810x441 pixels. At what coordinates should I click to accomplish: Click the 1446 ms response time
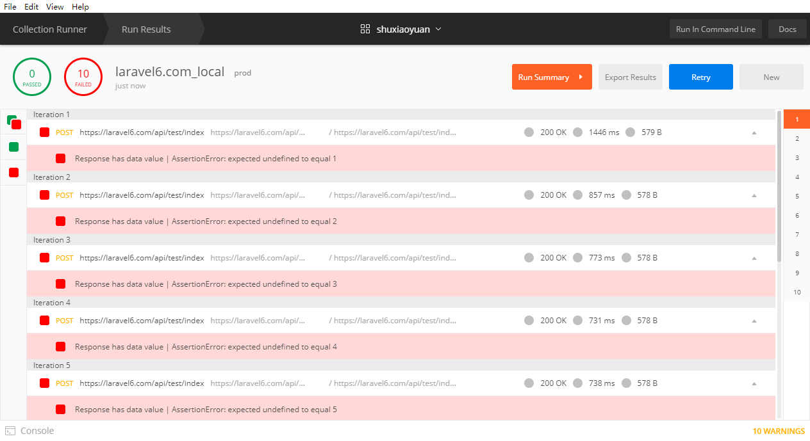604,132
